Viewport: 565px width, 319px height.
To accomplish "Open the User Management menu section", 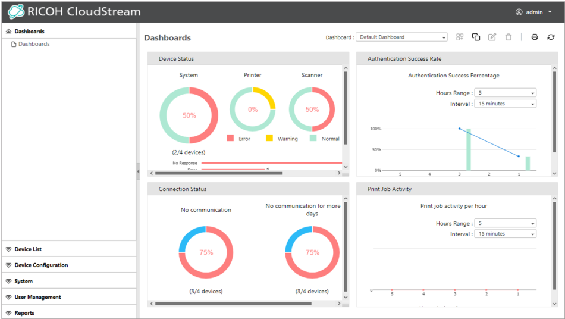I will [37, 297].
